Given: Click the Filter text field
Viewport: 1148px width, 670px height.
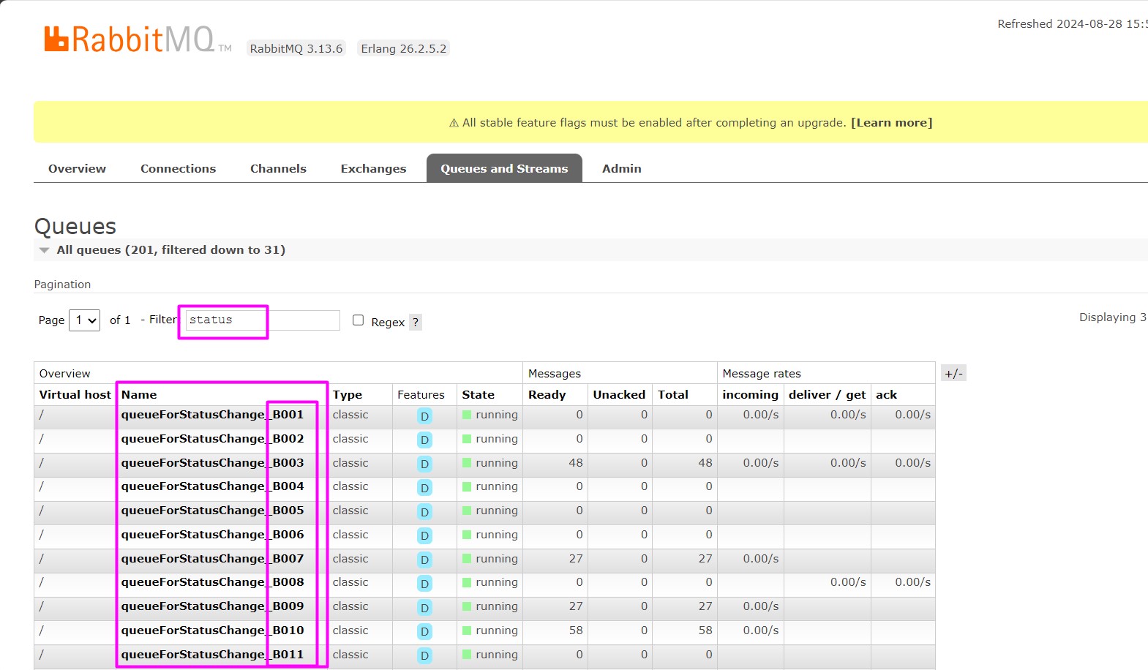Looking at the screenshot, I should tap(262, 320).
